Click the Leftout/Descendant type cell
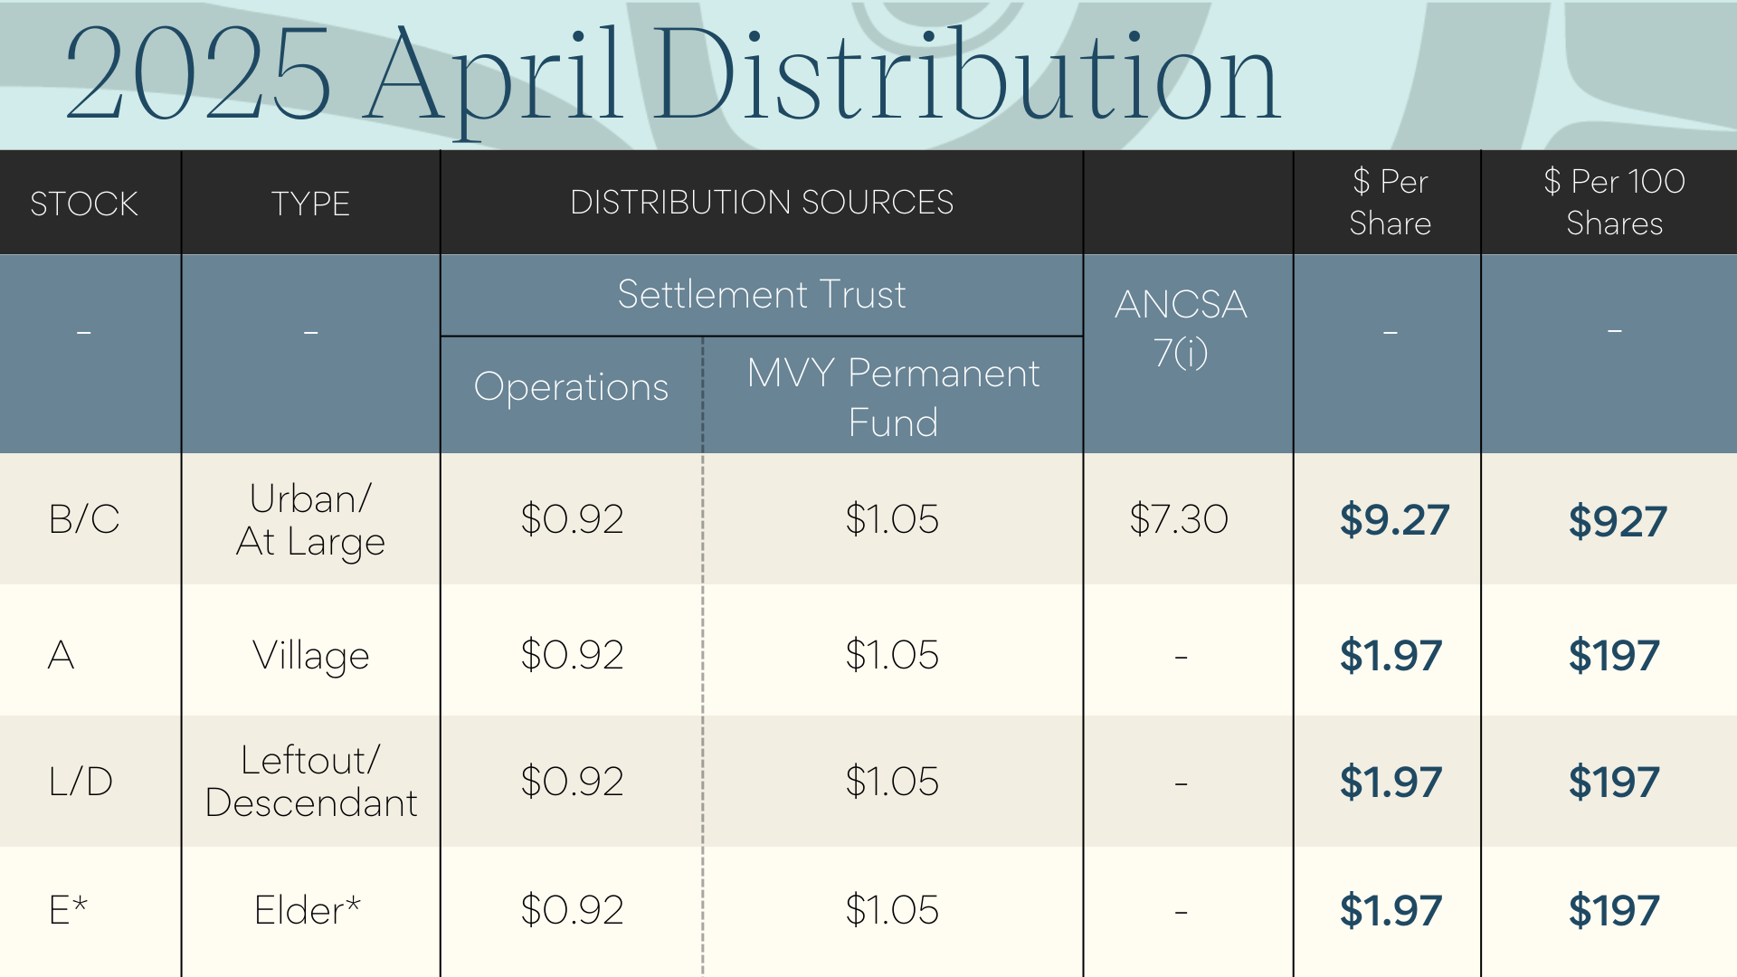The width and height of the screenshot is (1737, 977). coord(310,782)
